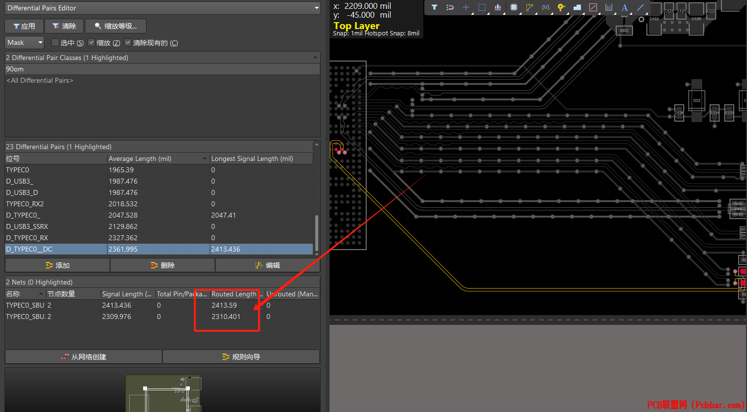This screenshot has height=412, width=747.
Task: Click the funnel icon on 应用 button
Action: [16, 26]
